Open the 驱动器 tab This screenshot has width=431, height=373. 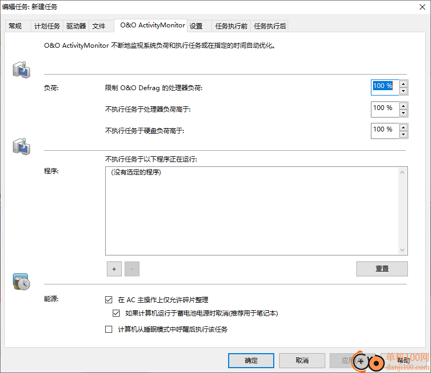point(76,26)
